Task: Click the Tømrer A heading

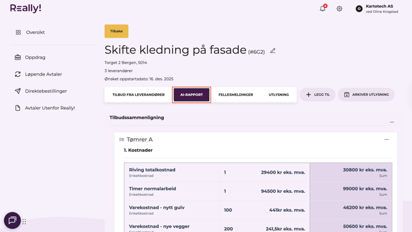Action: (140, 139)
